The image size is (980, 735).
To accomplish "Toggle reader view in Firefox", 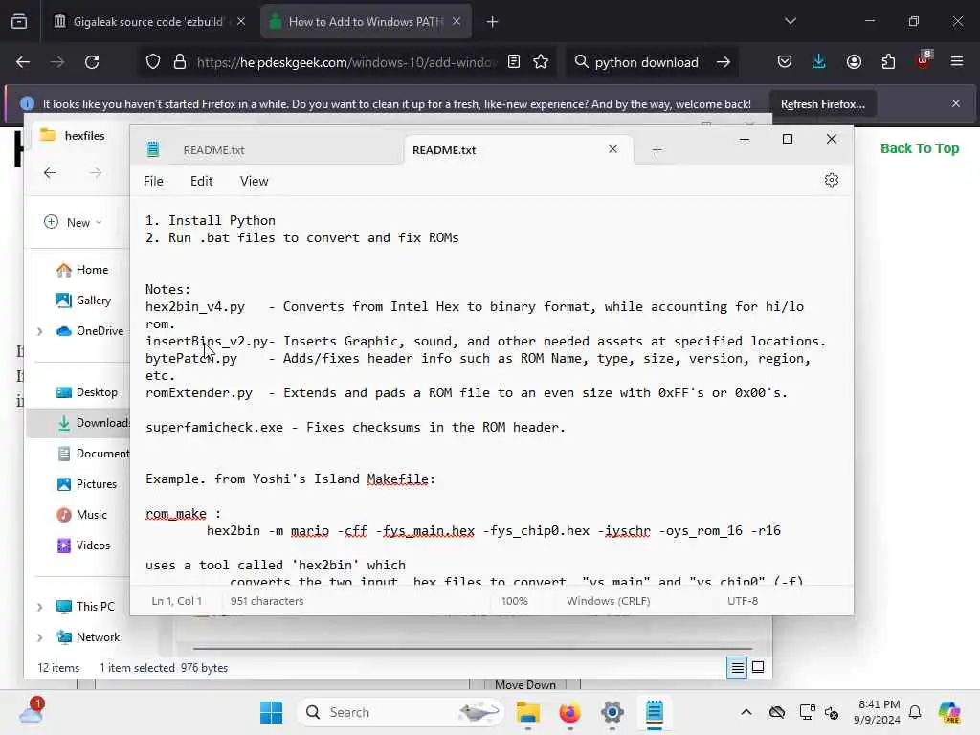I will point(514,62).
